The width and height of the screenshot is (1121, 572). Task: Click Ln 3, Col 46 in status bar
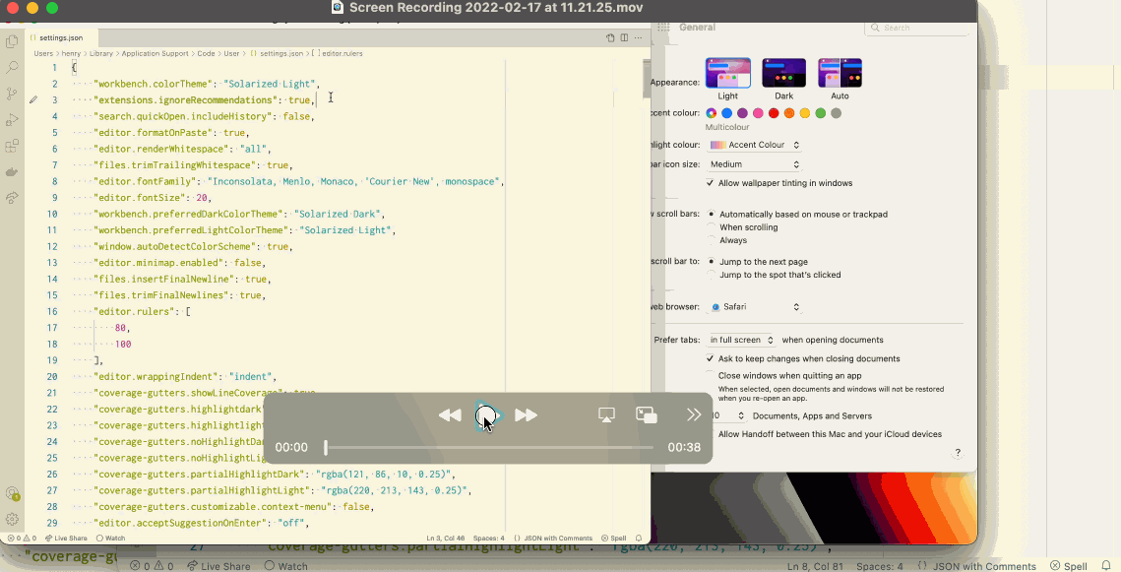point(446,539)
